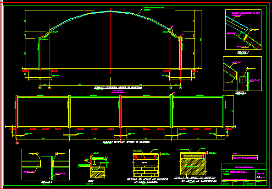Click the arched elevation's underlined title text
This screenshot has width=272, height=189.
click(118, 87)
